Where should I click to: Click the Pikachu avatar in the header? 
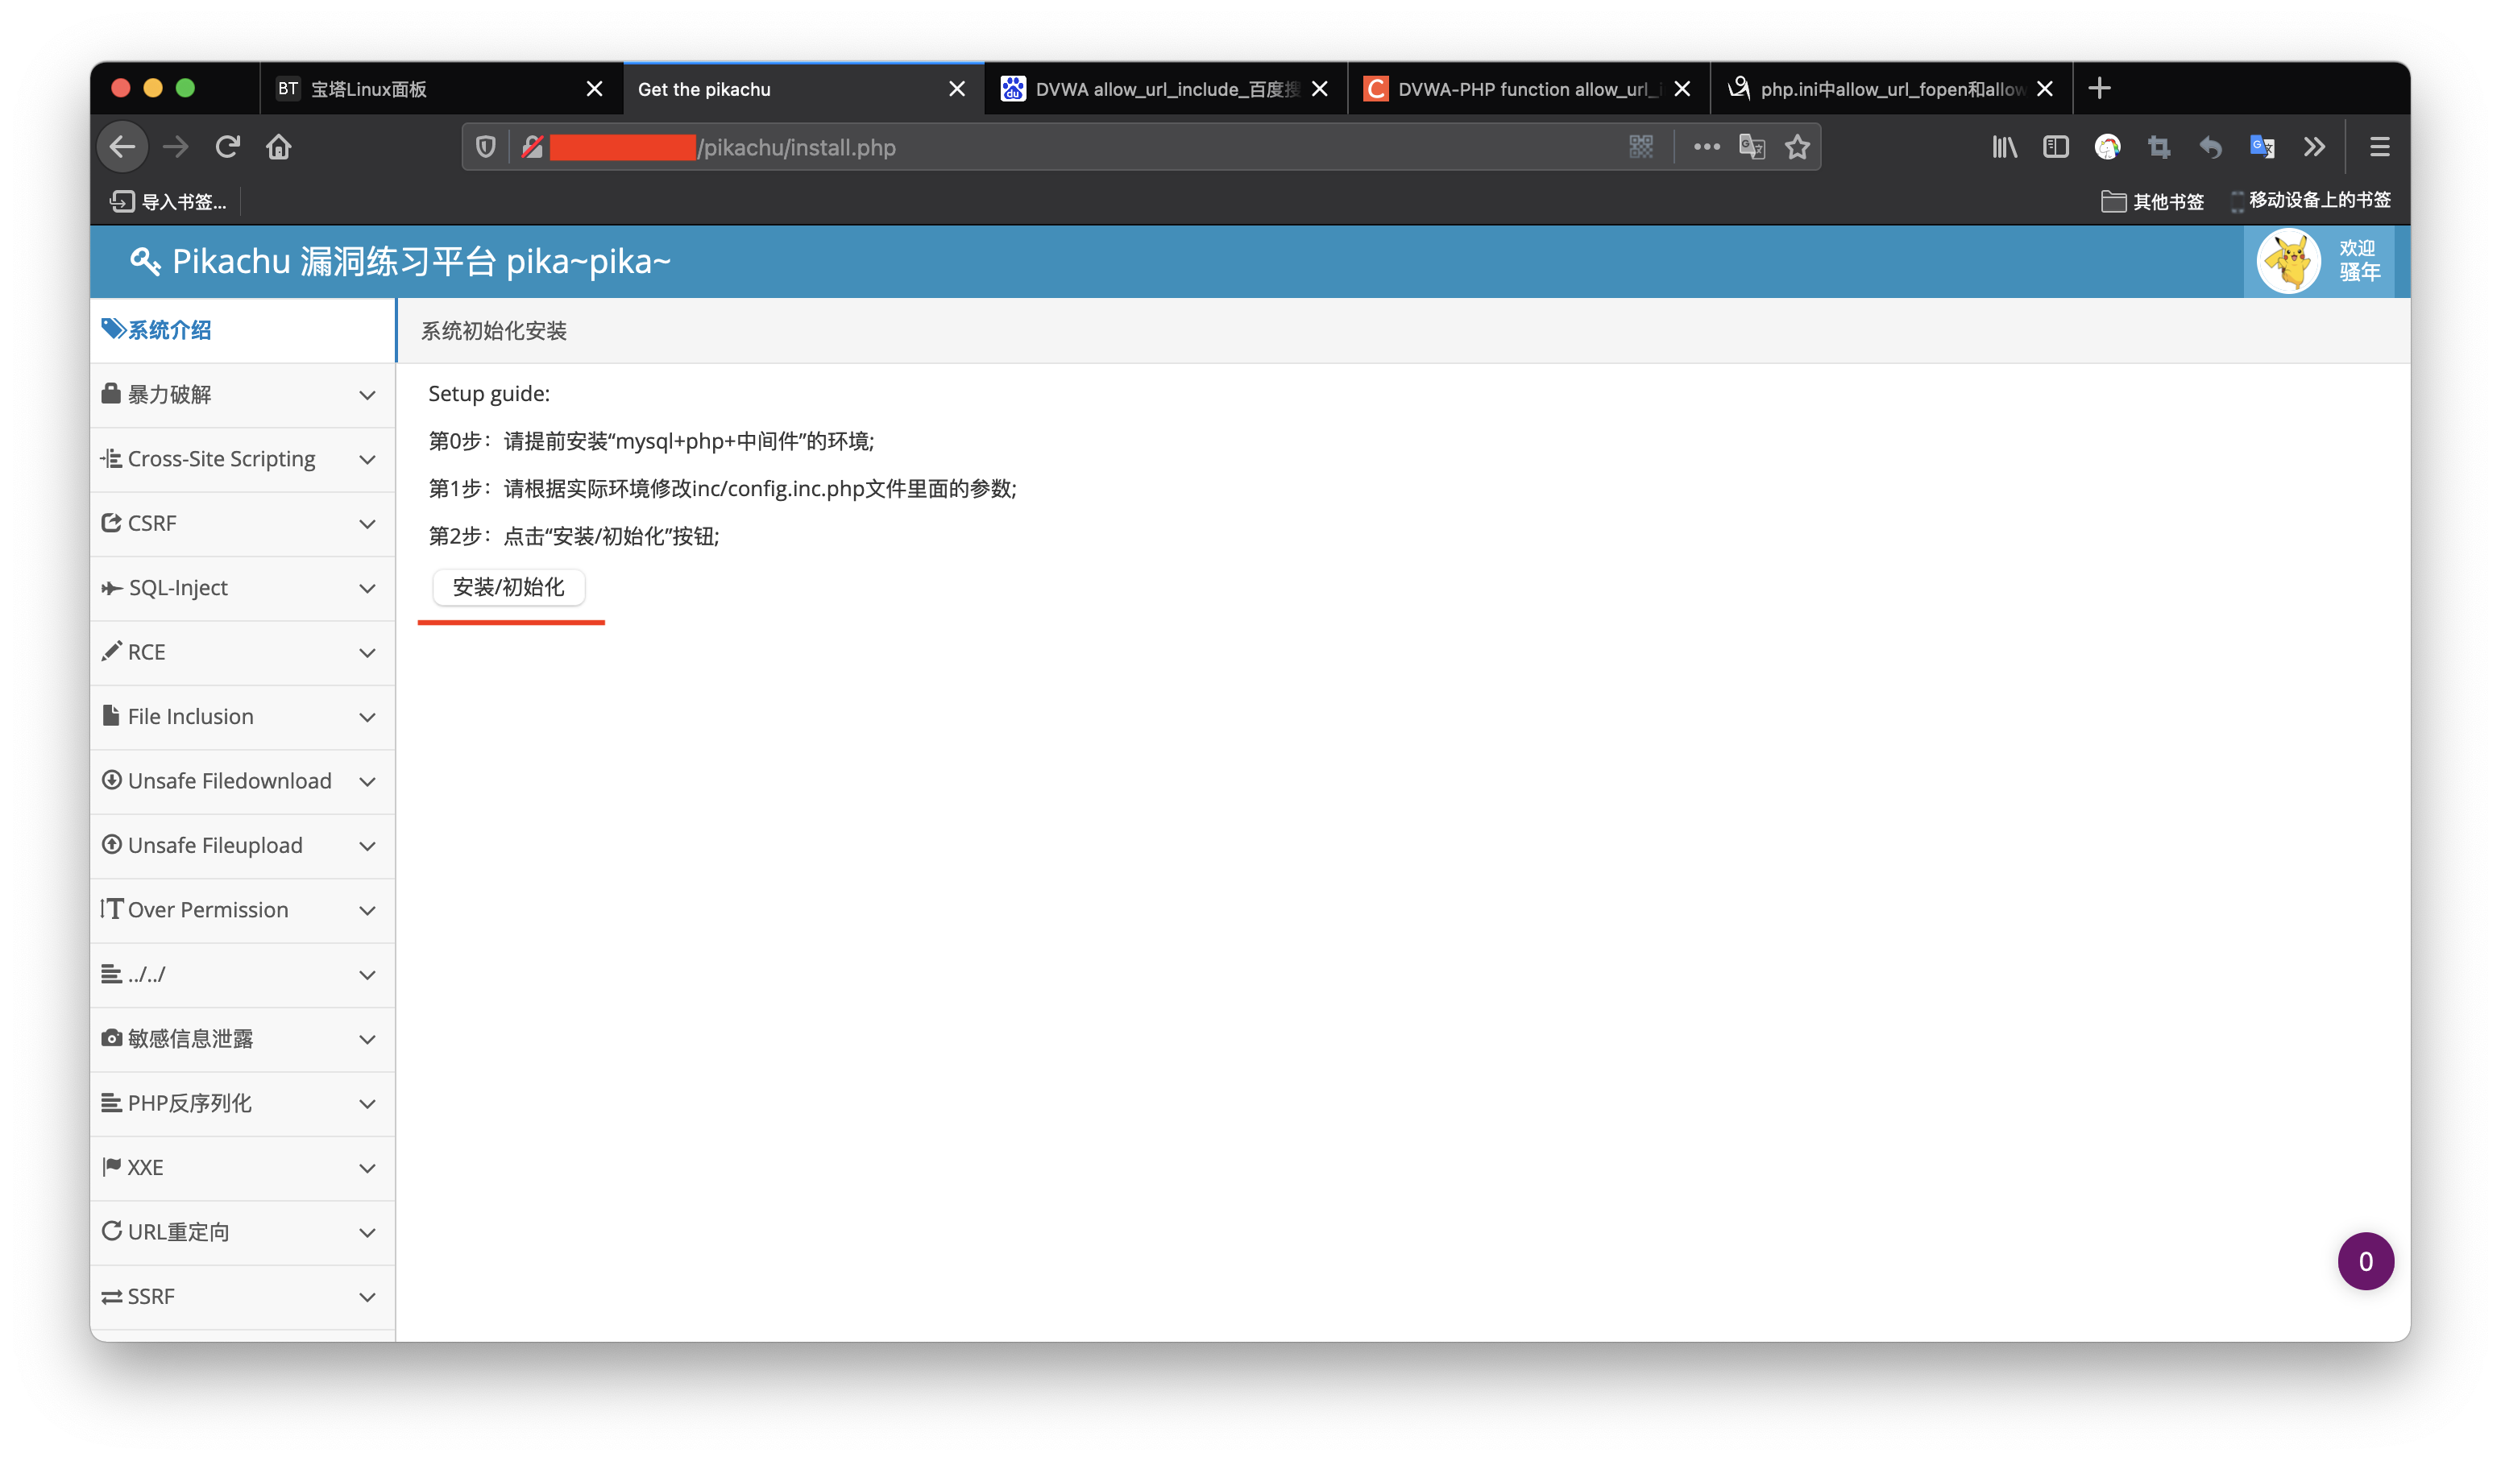point(2287,261)
